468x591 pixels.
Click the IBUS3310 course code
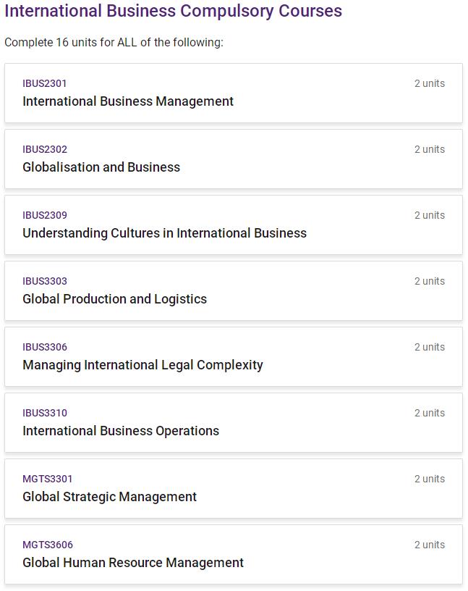pyautogui.click(x=45, y=413)
